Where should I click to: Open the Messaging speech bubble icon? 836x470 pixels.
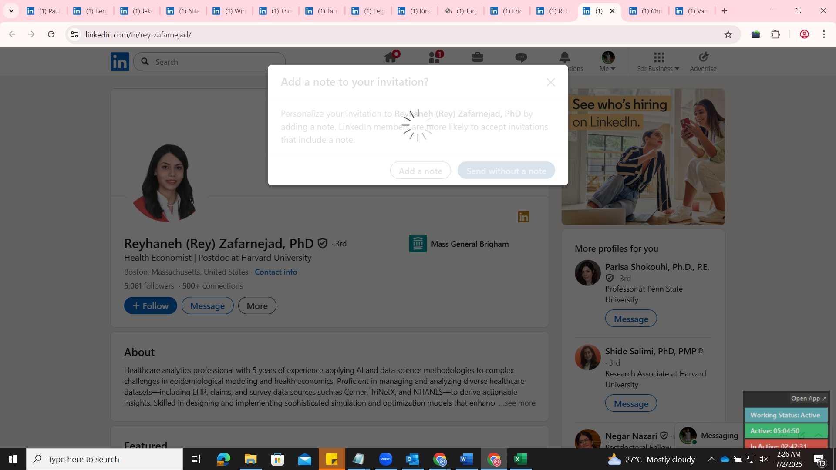click(521, 57)
